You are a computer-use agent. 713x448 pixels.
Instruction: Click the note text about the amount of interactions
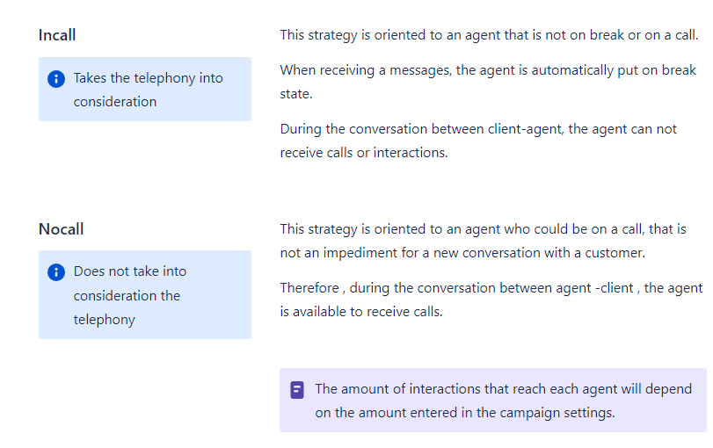503,401
